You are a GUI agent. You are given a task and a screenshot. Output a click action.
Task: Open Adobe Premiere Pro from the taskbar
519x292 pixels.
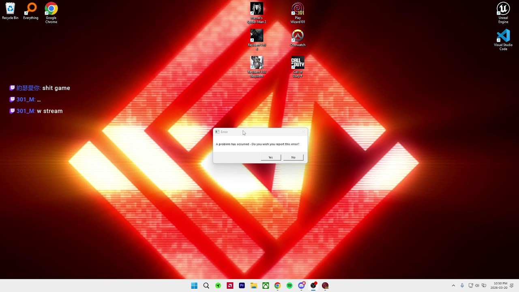click(x=242, y=286)
